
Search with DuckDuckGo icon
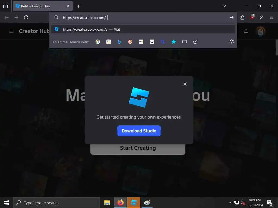pos(130,42)
